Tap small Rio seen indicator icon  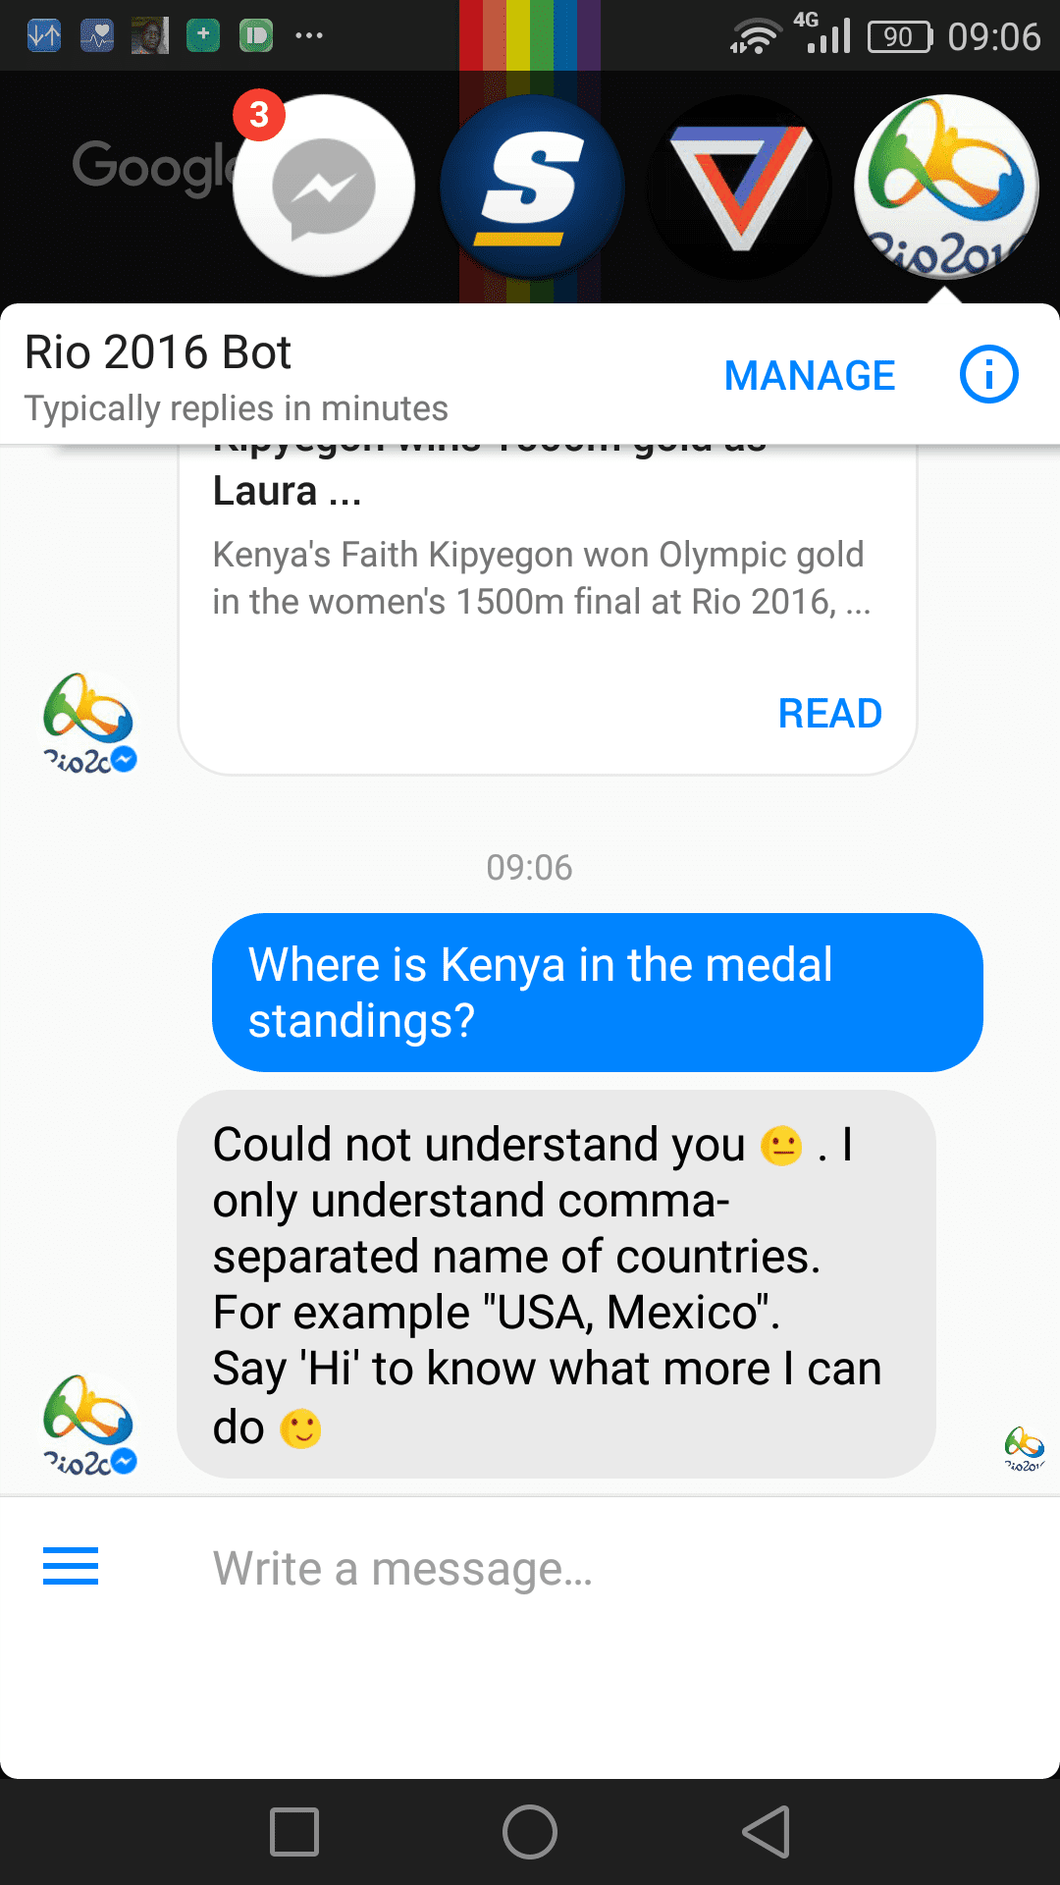1024,1449
